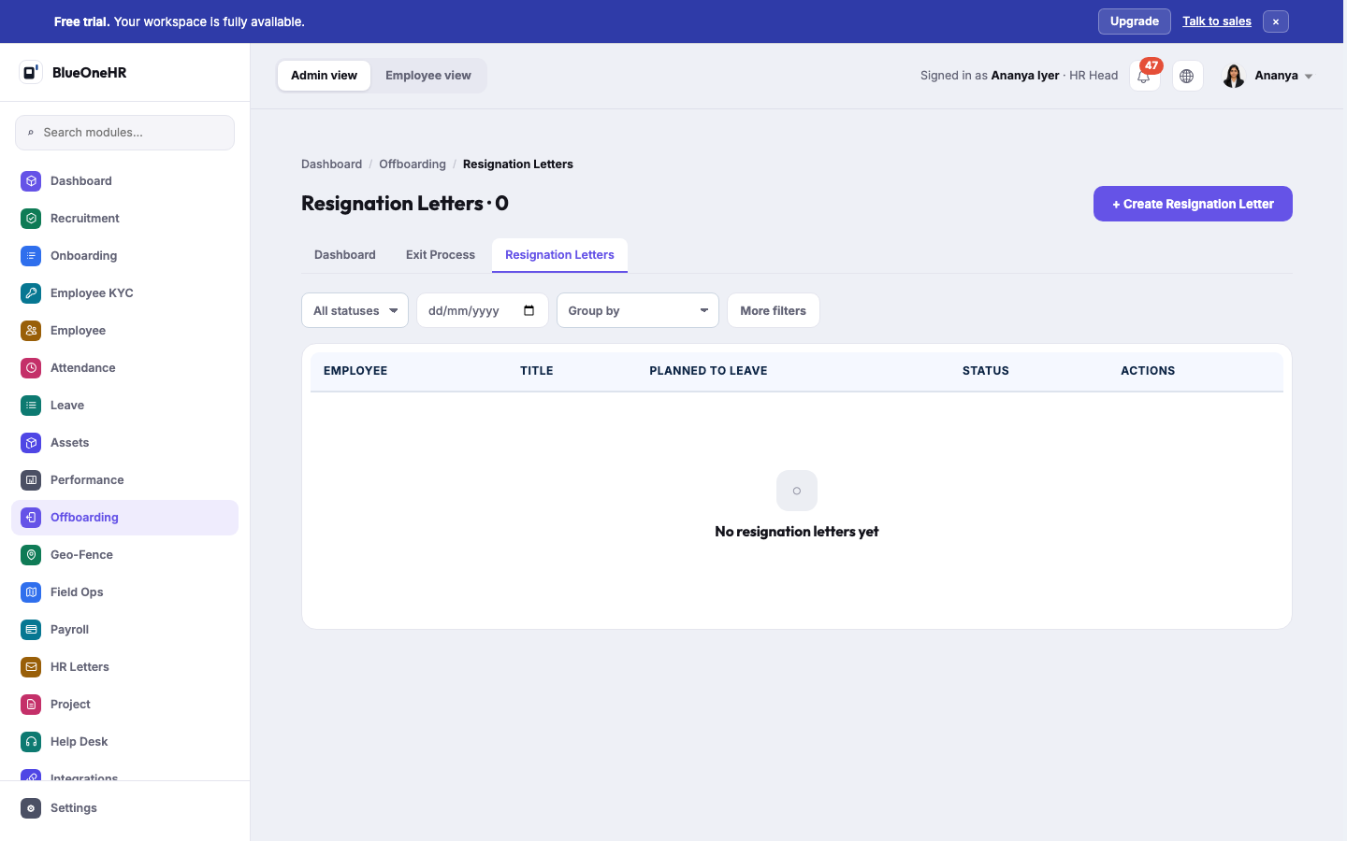1347x841 pixels.
Task: Open the Onboarding list icon
Action: 31,255
